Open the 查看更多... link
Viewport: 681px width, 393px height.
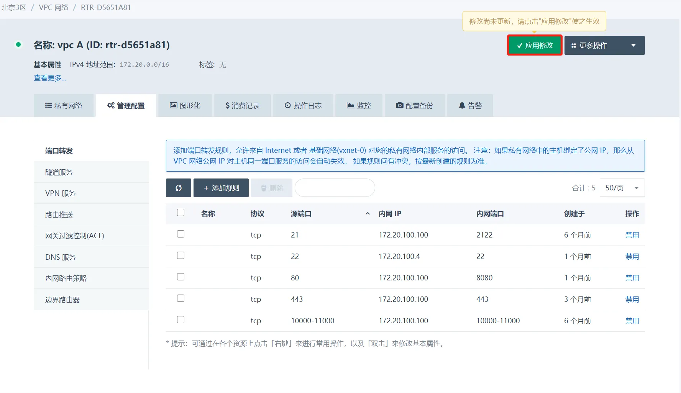pos(50,78)
